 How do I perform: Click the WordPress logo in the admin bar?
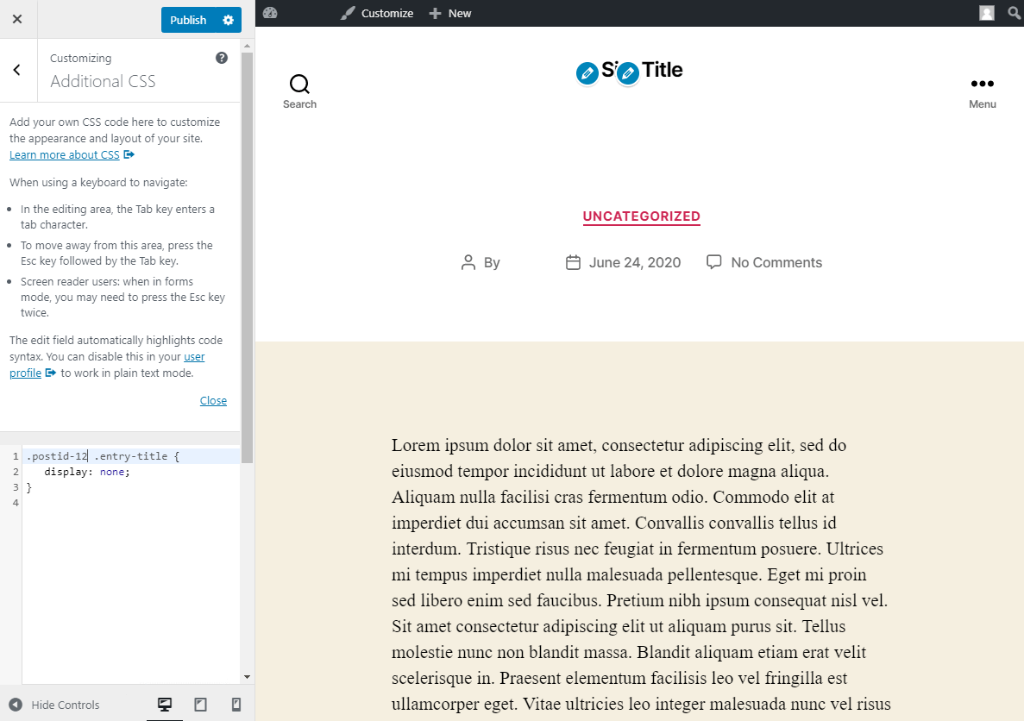point(270,13)
